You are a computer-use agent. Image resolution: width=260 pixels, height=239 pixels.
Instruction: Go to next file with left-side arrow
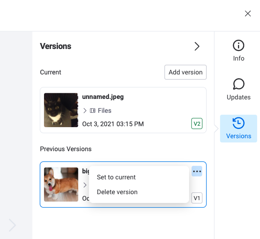(x=12, y=225)
